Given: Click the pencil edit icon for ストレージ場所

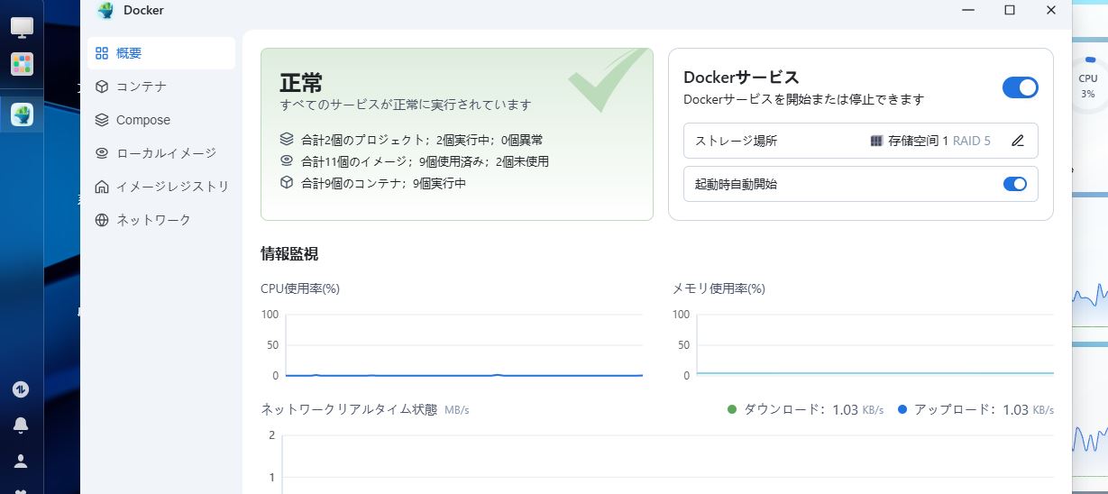Looking at the screenshot, I should point(1018,141).
